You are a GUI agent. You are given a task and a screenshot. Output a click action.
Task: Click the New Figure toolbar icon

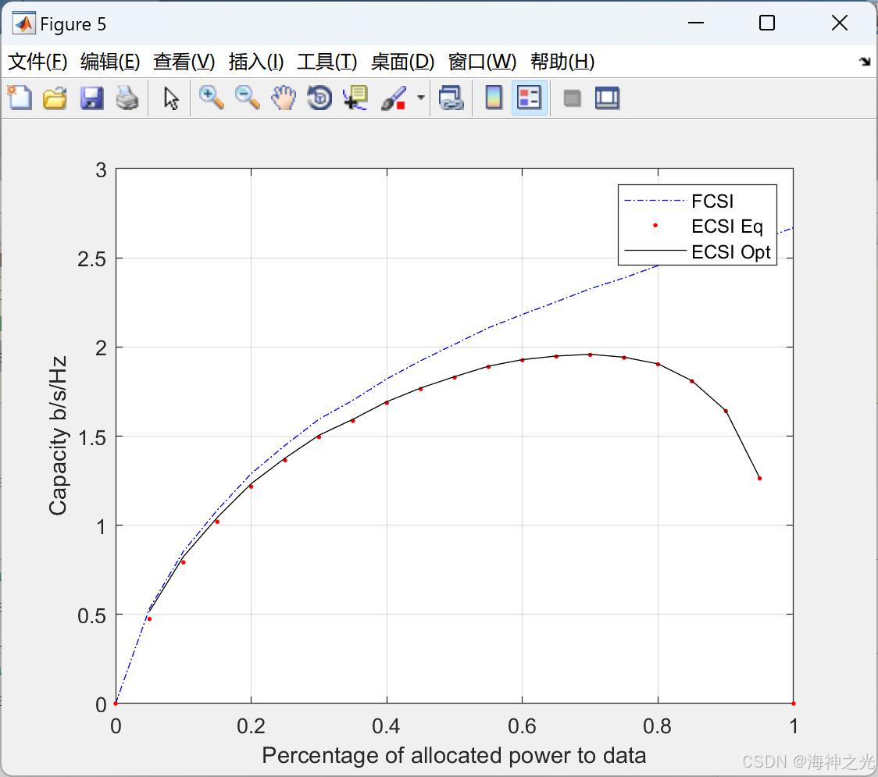[20, 98]
